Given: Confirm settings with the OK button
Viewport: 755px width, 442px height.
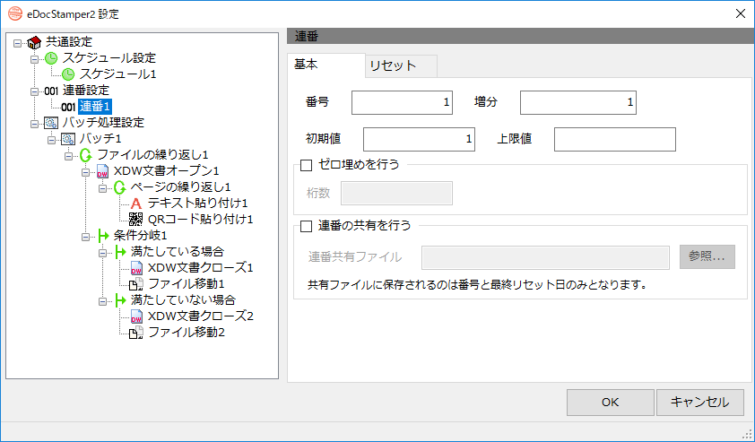Looking at the screenshot, I should [x=610, y=402].
